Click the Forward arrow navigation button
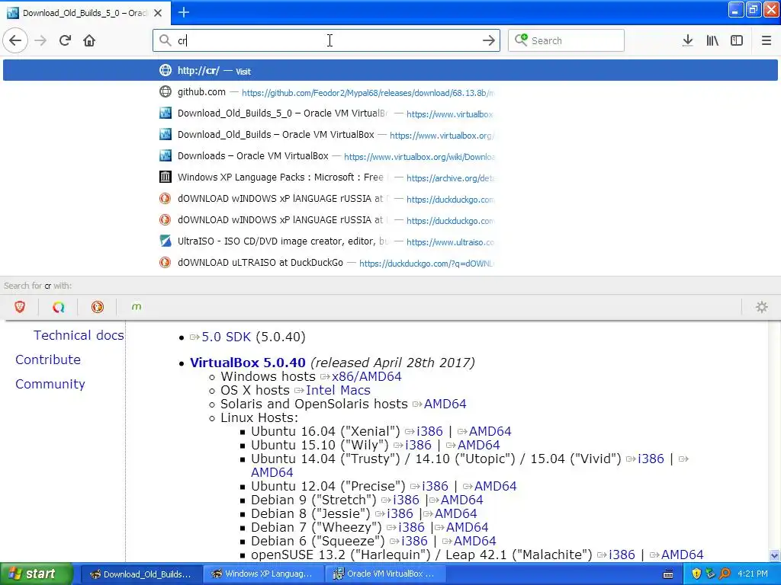The height and width of the screenshot is (585, 781). 40,40
